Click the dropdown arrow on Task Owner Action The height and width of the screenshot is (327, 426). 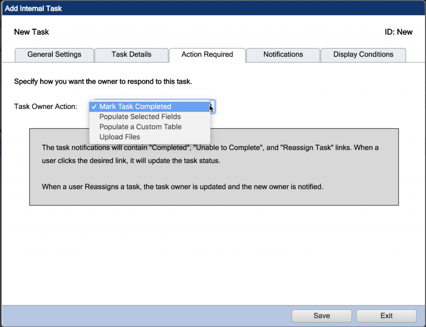[x=212, y=107]
